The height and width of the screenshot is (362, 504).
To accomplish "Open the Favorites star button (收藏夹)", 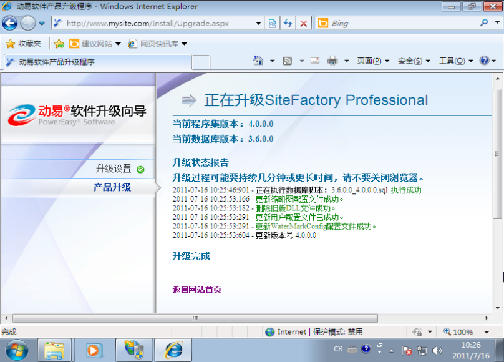I will [x=24, y=44].
